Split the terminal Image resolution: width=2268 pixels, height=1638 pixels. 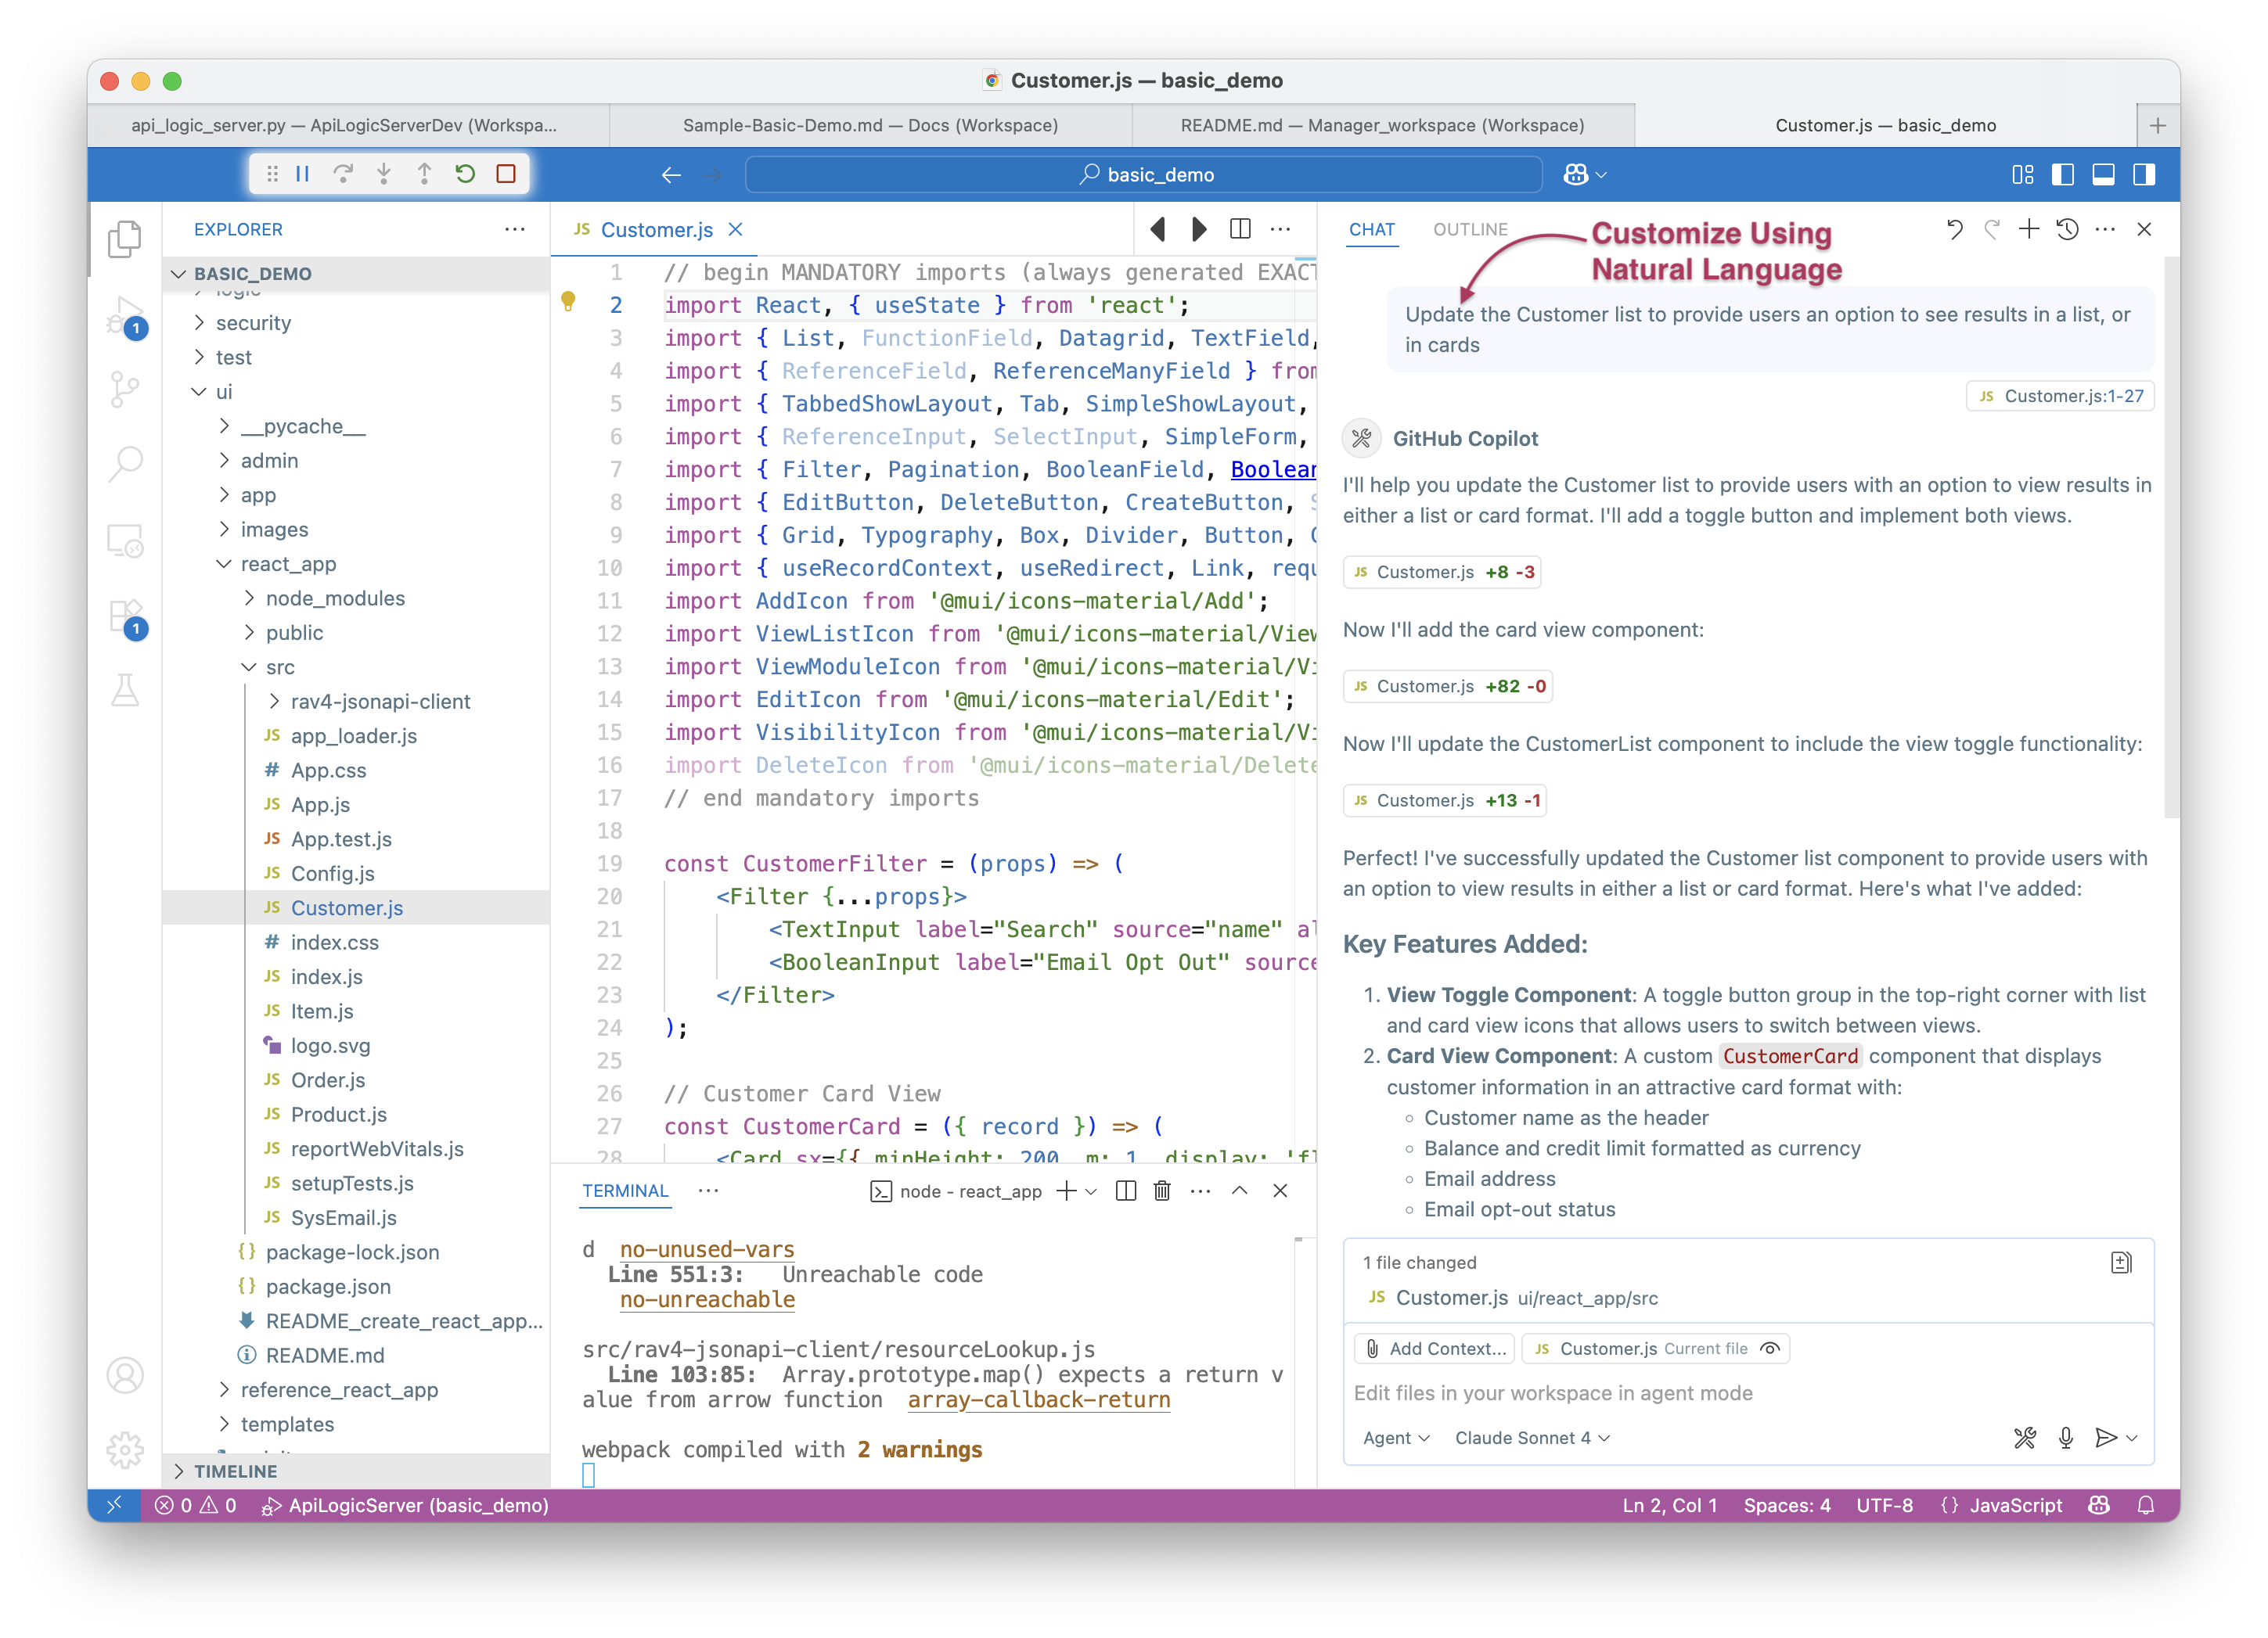(x=1125, y=1191)
